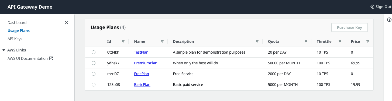The width and height of the screenshot is (392, 101).
Task: Open the Id column filter arrow
Action: [123, 41]
